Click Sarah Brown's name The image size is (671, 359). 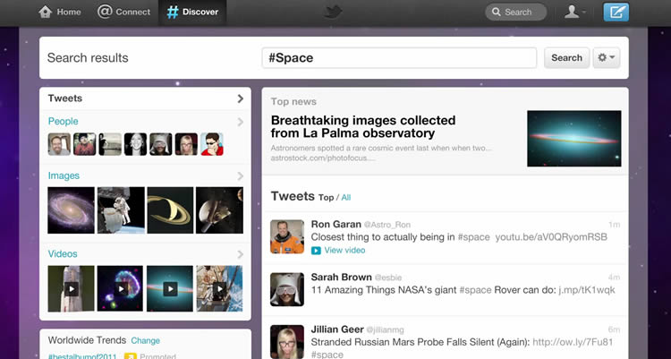341,278
